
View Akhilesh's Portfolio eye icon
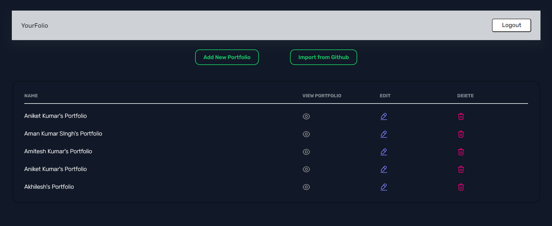[x=306, y=187]
